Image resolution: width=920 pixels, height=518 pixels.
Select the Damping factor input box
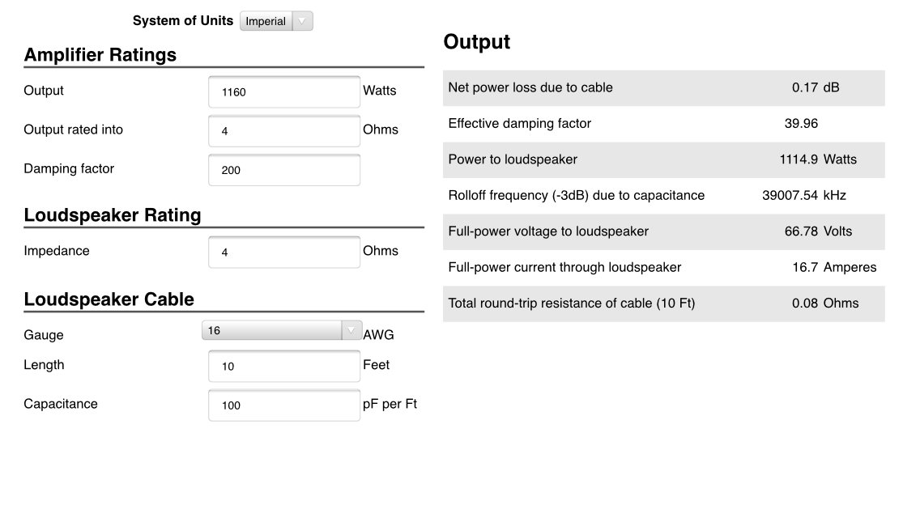(x=284, y=170)
